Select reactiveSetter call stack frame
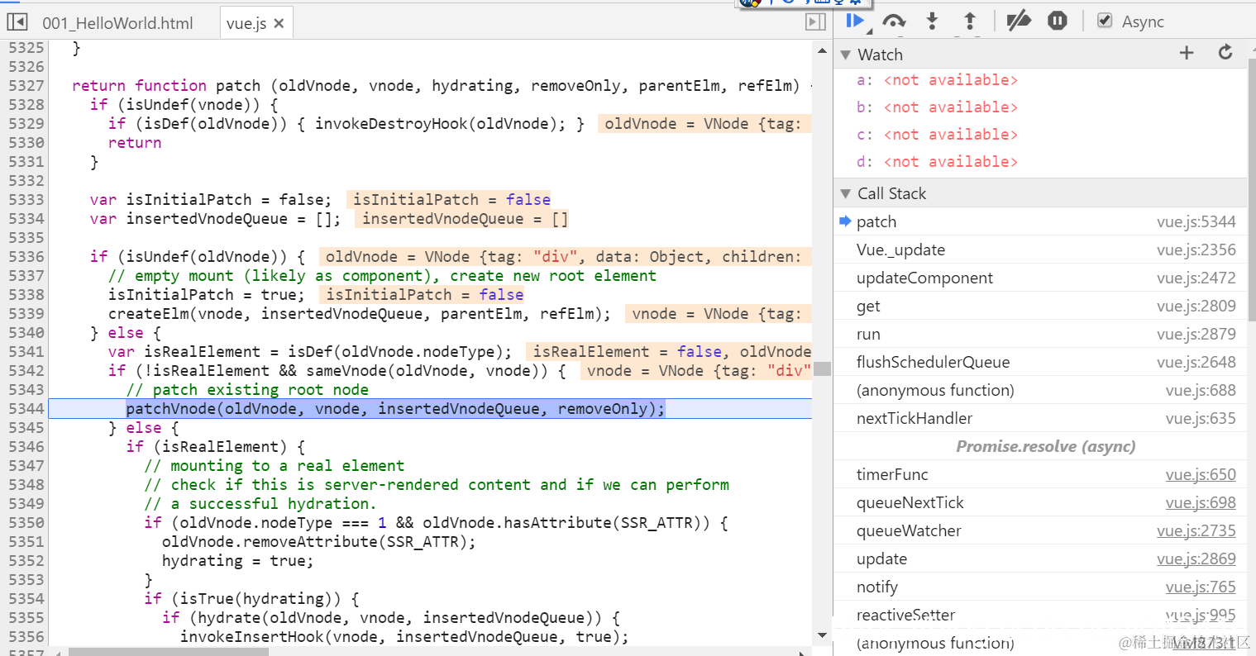Viewport: 1256px width, 656px height. 1039,615
